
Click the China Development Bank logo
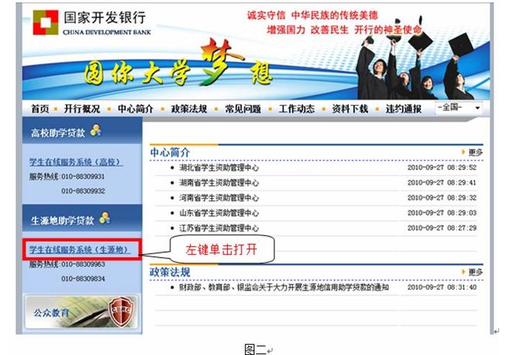click(x=45, y=23)
